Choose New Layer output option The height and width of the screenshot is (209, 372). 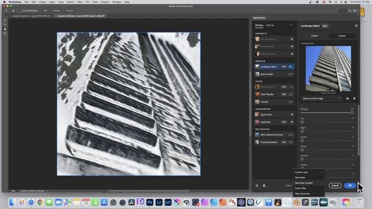click(x=309, y=178)
